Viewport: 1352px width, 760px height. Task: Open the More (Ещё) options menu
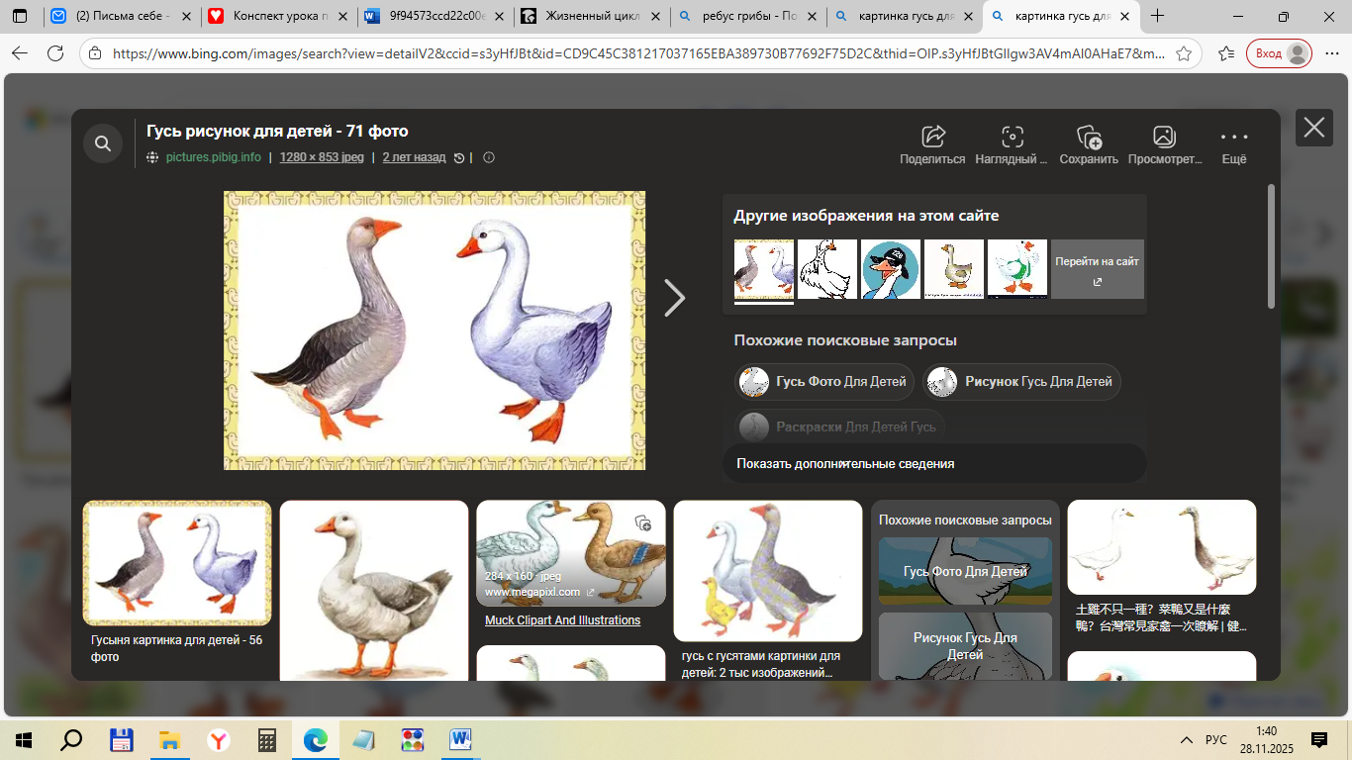click(1234, 138)
